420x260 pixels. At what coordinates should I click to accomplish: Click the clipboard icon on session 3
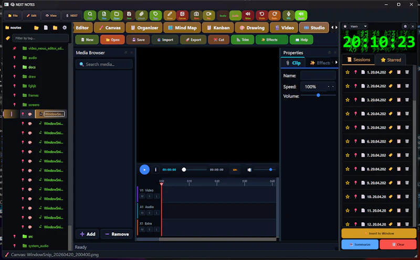tap(399, 100)
